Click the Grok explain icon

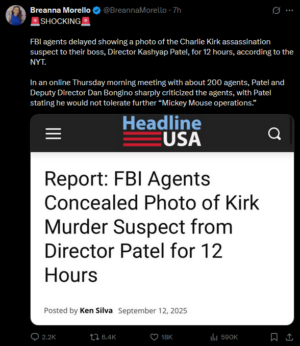coord(276,10)
